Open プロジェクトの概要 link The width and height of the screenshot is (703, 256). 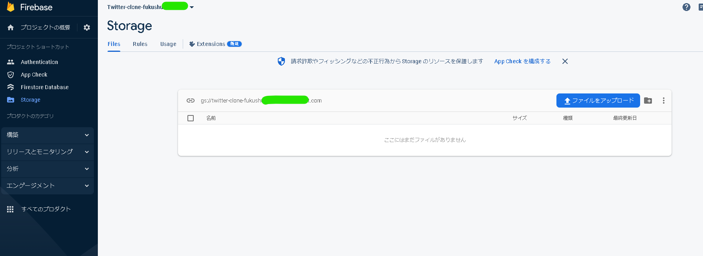click(45, 27)
